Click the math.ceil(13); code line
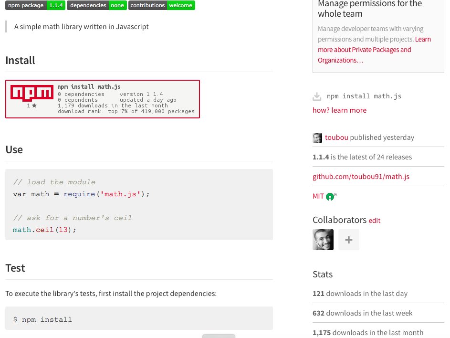Viewport: 450px width, 338px height. click(x=44, y=230)
